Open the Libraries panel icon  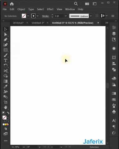pyautogui.click(x=114, y=39)
